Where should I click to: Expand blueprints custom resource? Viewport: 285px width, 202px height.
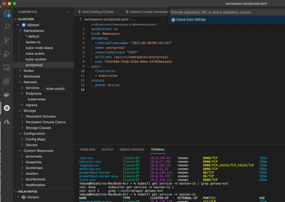tap(22, 162)
